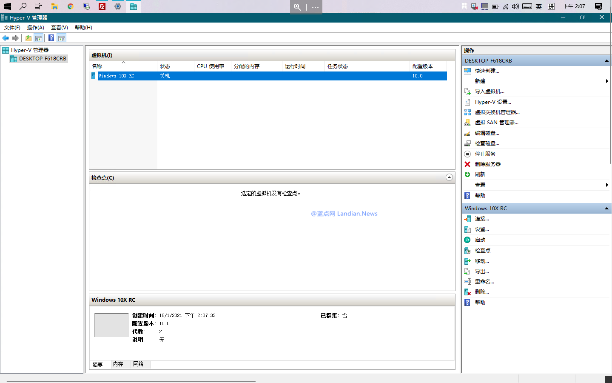Click the zoom magnifier at top center
The image size is (612, 383).
[x=297, y=7]
